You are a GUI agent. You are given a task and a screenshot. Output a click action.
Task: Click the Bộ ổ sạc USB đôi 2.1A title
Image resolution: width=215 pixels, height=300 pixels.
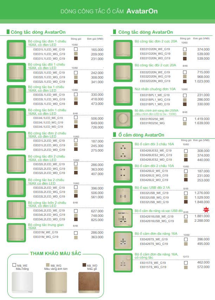tap(152, 188)
